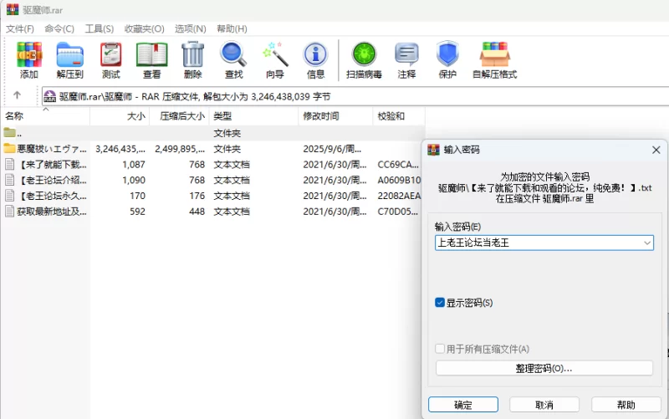
Task: Click the file icon of 【老王论坛介绍
Action: point(10,180)
